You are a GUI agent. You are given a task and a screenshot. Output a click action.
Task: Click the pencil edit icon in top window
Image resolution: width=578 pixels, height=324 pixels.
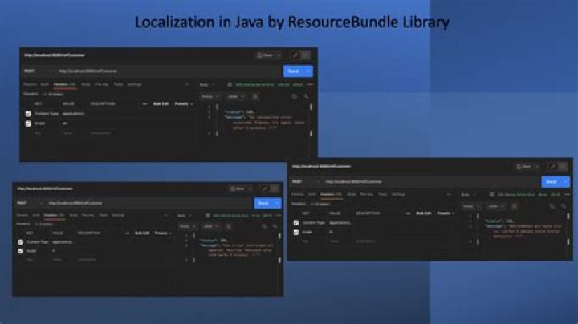pyautogui.click(x=295, y=55)
